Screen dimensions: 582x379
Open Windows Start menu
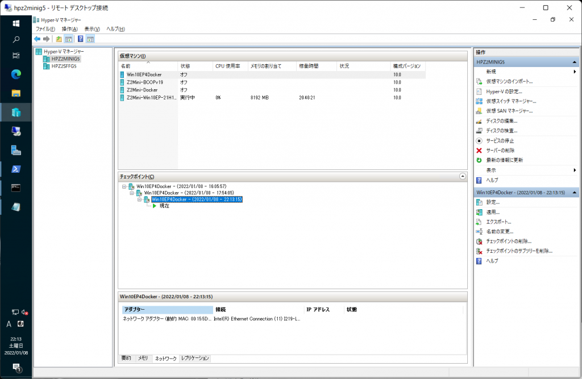pos(16,23)
